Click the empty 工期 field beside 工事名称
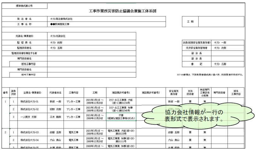This screenshot has height=152, width=256. [221, 22]
